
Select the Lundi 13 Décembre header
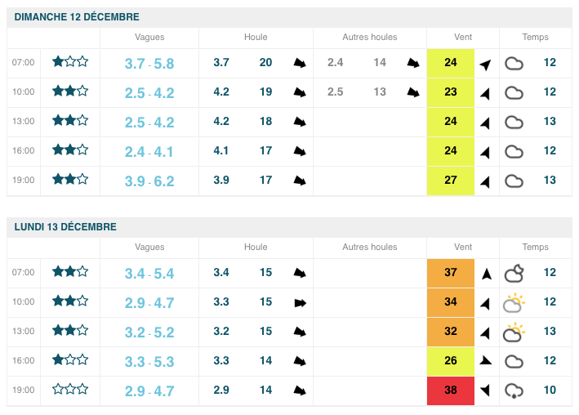(x=65, y=227)
